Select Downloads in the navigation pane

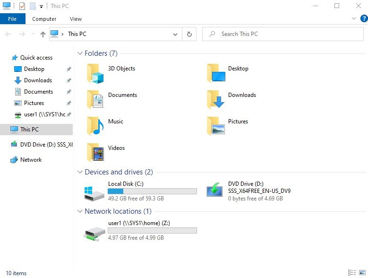[x=38, y=80]
